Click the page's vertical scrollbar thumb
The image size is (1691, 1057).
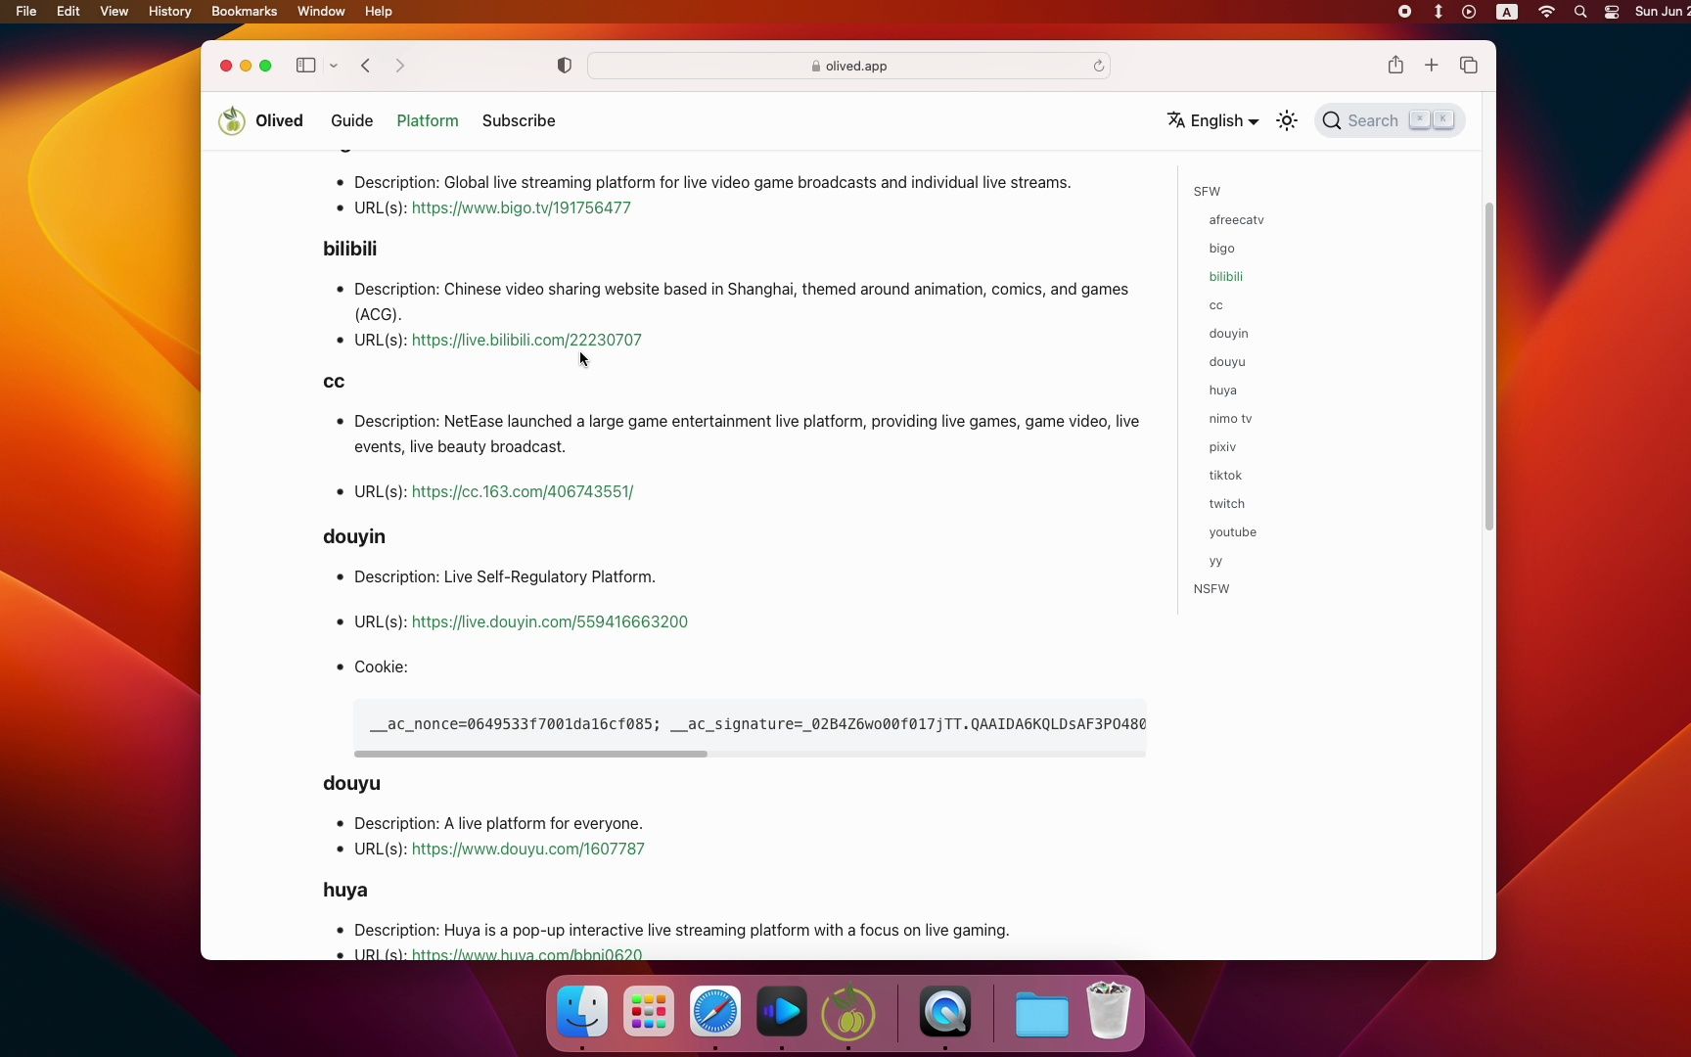click(x=1489, y=366)
